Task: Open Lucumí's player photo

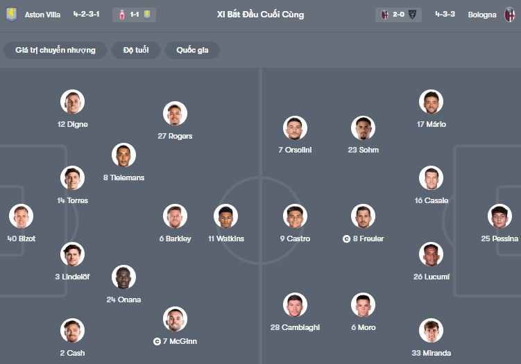Action: point(431,254)
